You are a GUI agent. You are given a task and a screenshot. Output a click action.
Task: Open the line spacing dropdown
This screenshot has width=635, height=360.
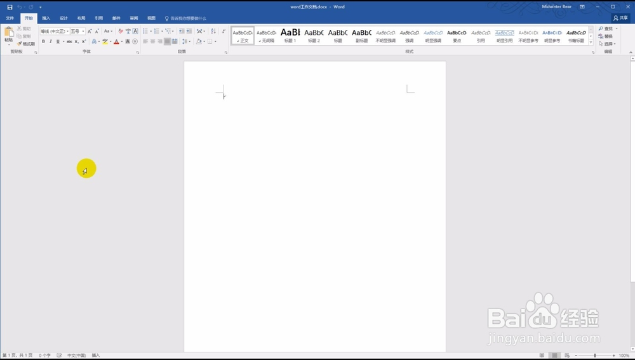coord(186,41)
